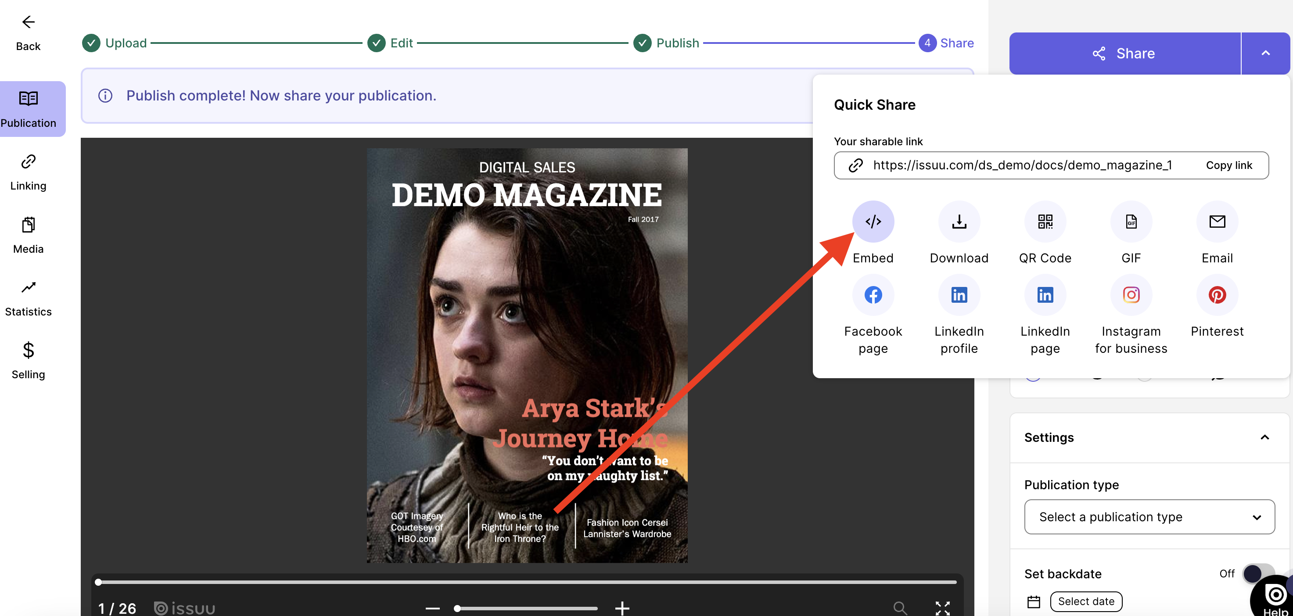Select the GIF share icon

[1131, 221]
